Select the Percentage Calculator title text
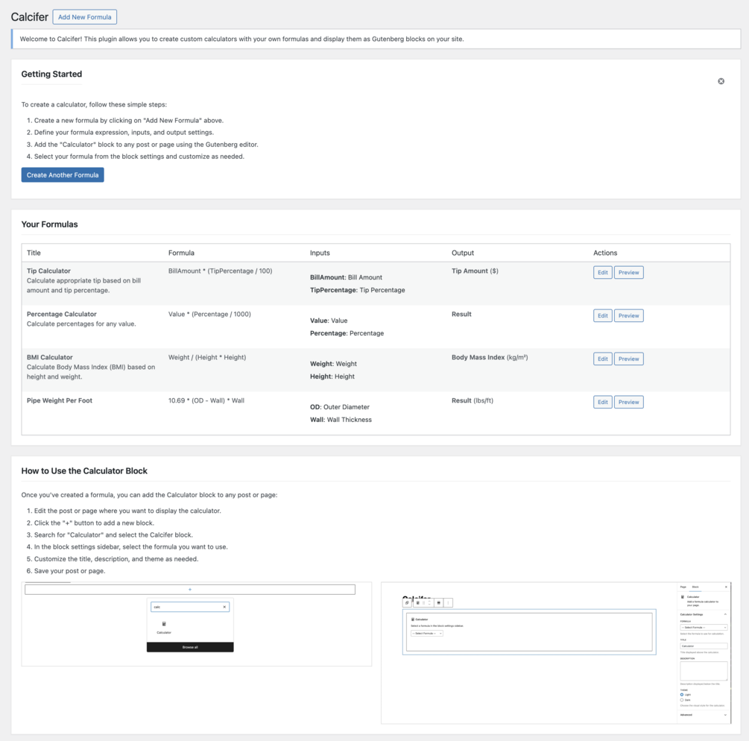Viewport: 749px width, 741px height. [x=62, y=314]
